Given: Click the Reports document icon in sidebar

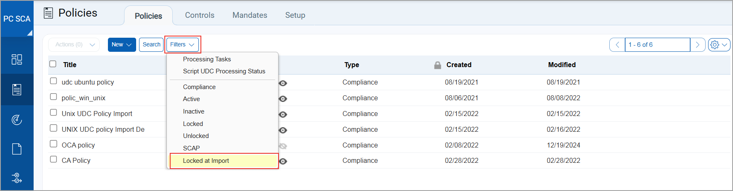Looking at the screenshot, I should [x=17, y=149].
